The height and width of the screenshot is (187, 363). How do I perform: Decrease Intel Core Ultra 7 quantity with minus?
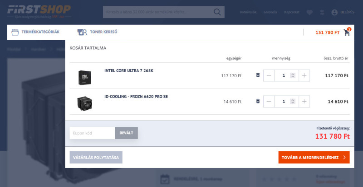(x=269, y=75)
